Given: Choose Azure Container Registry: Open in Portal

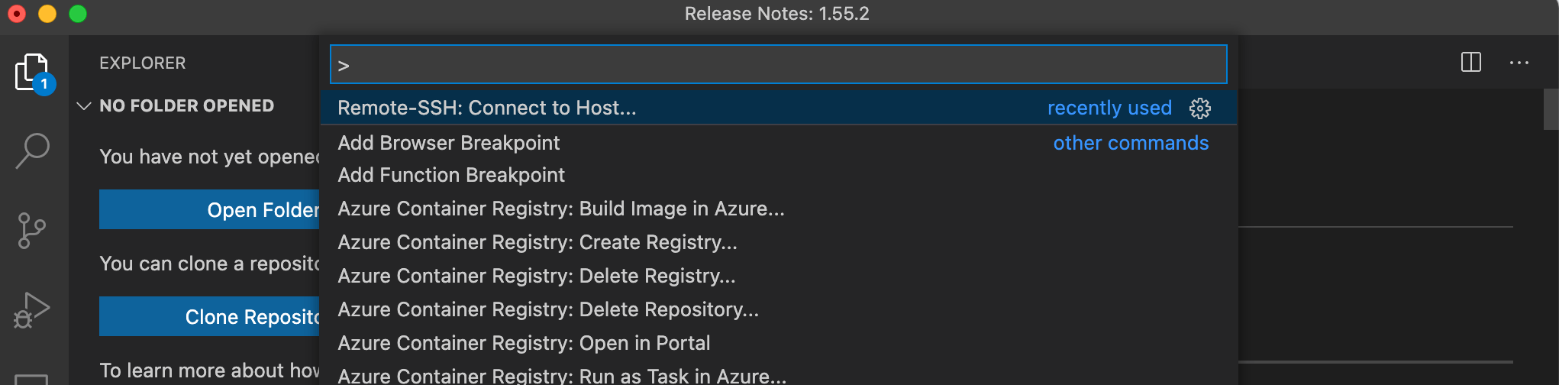Looking at the screenshot, I should coord(524,344).
